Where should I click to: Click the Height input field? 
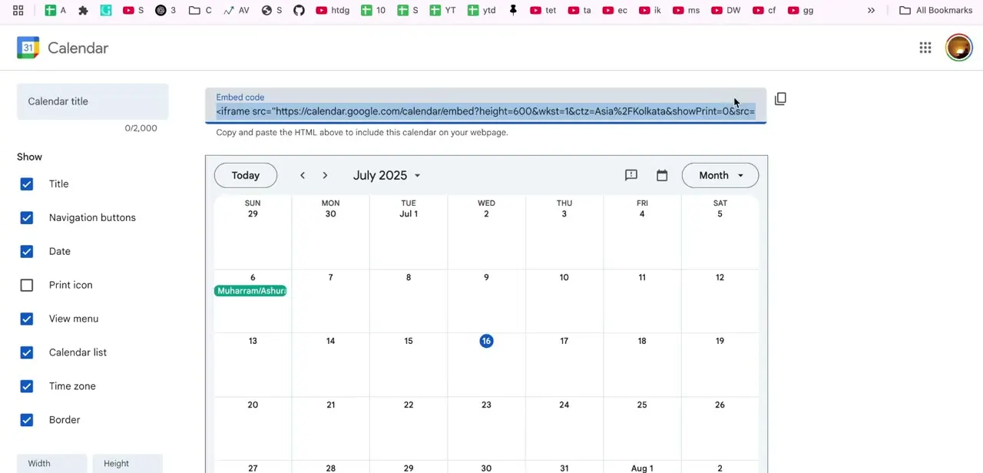click(127, 464)
